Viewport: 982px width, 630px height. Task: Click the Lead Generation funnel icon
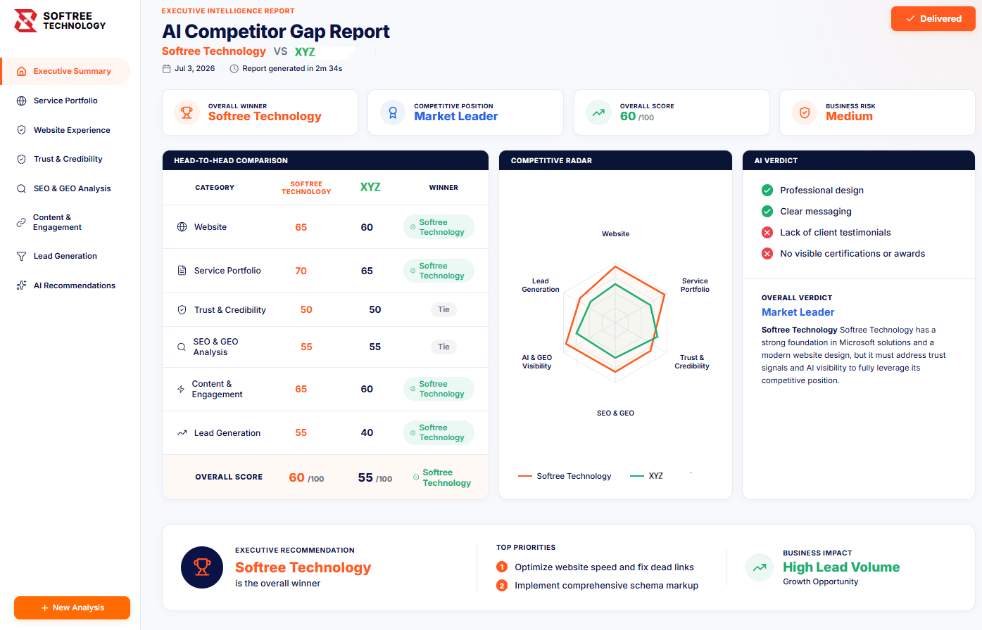click(x=22, y=256)
